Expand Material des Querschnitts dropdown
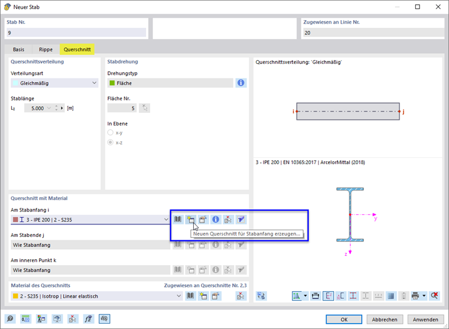Image resolution: width=449 pixels, height=329 pixels. pyautogui.click(x=178, y=296)
